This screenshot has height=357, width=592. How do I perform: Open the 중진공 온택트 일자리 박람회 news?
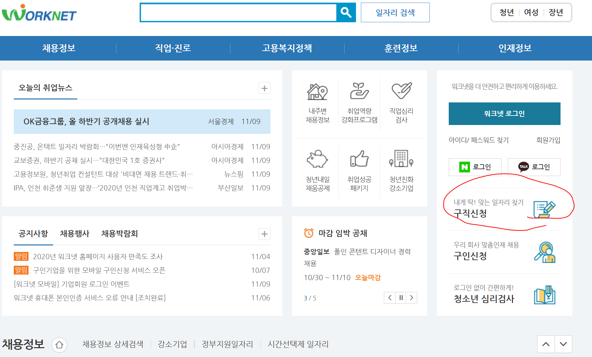click(x=97, y=147)
